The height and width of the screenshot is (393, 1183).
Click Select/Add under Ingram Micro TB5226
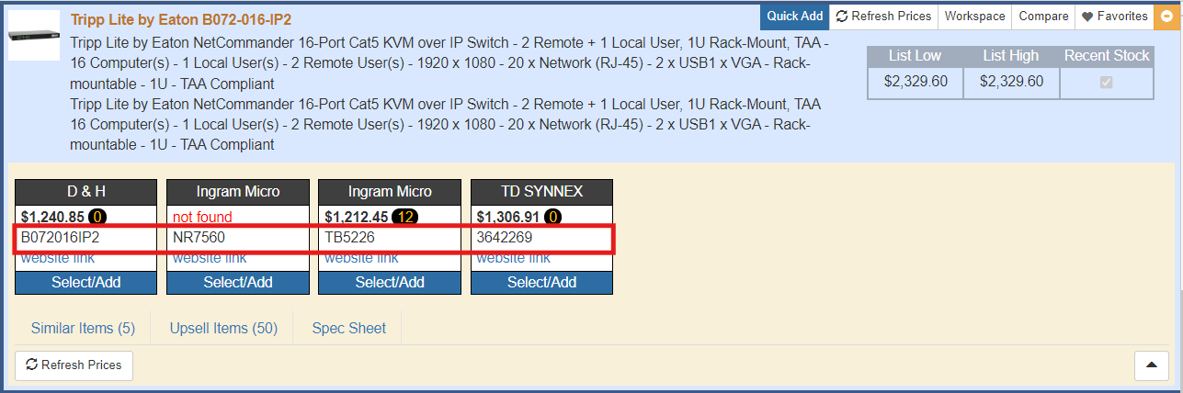click(390, 282)
